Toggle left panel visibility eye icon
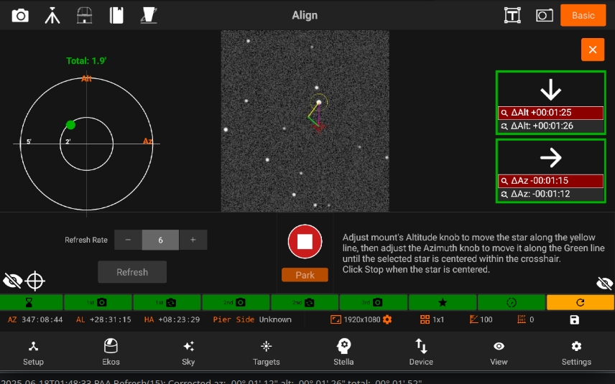Screen dimensions: 615x384 tap(12, 281)
